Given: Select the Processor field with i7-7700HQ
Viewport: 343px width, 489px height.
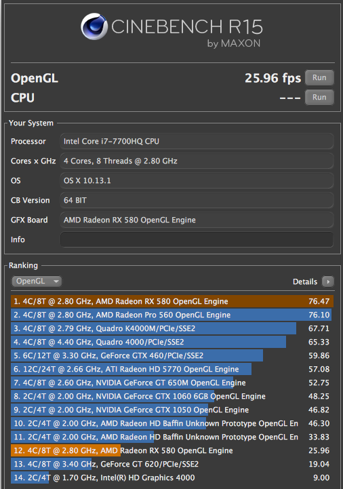Looking at the screenshot, I should tap(197, 141).
